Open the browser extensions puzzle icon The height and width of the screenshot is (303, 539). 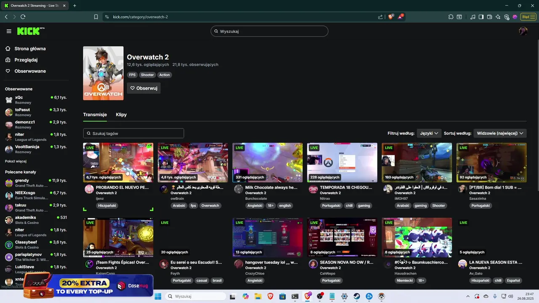point(451,17)
